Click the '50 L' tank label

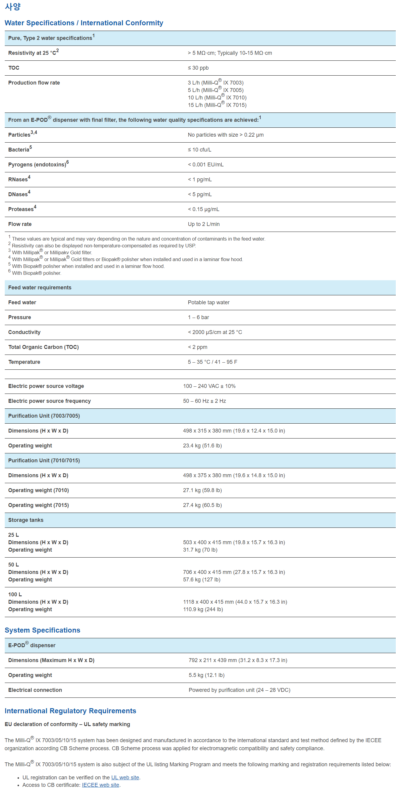coord(14,565)
